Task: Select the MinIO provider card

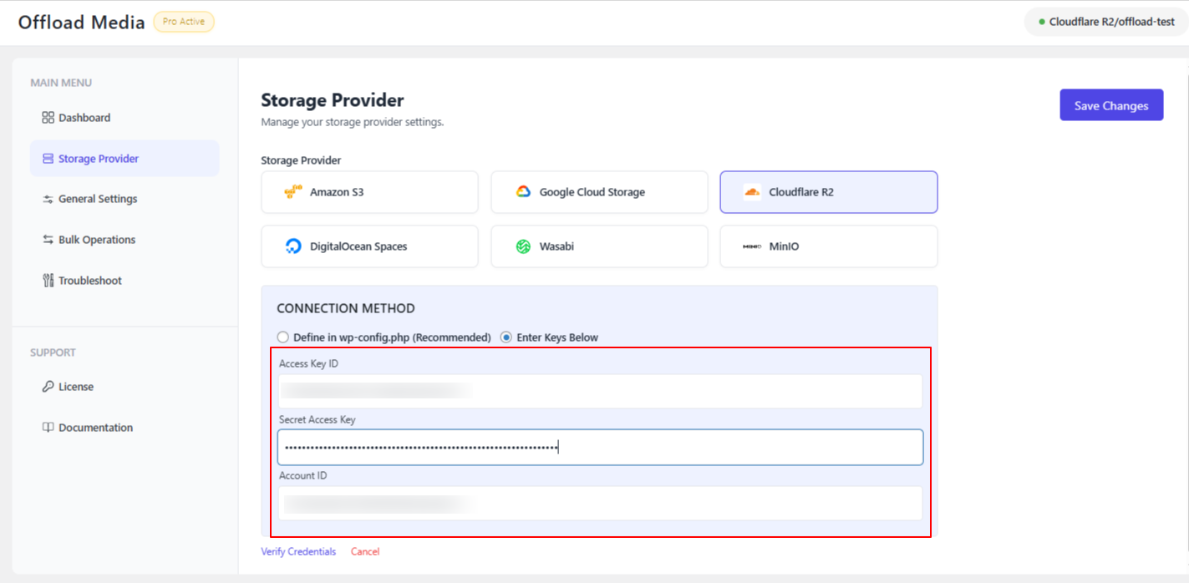Action: (x=828, y=246)
